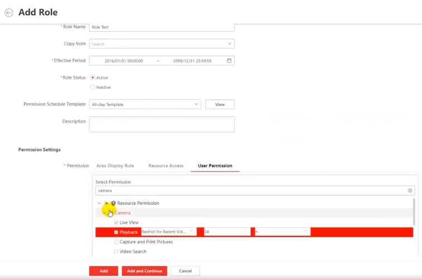Click the Select Permission search field
422x279 pixels.
tap(255, 190)
